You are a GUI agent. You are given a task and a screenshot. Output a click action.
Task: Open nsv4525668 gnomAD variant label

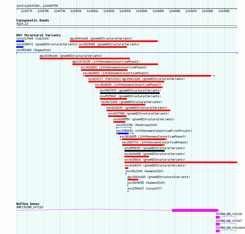pos(109,44)
